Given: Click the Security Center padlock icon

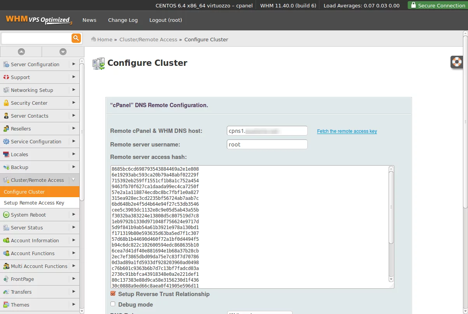Looking at the screenshot, I should pos(6,103).
